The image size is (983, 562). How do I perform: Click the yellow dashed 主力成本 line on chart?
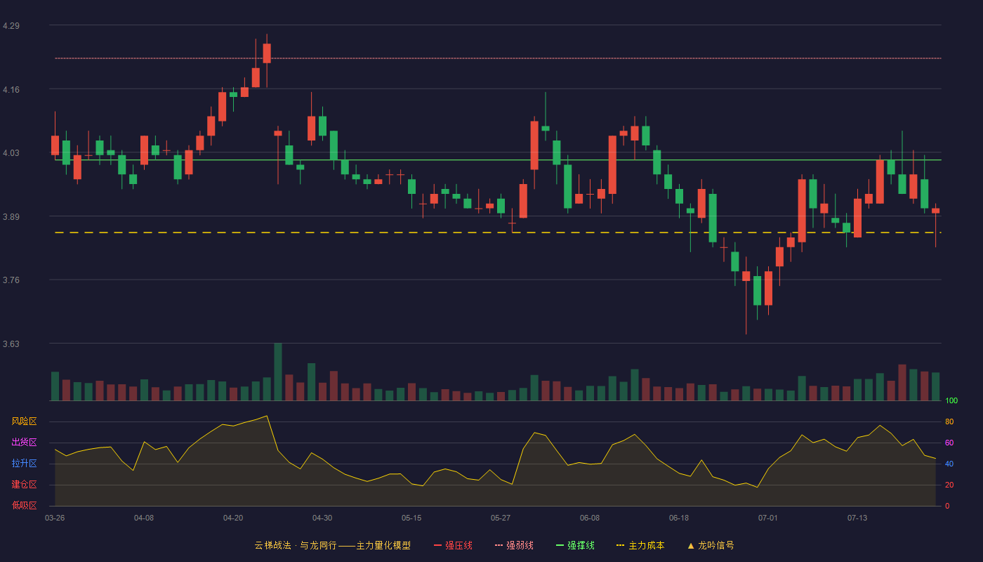pos(498,233)
